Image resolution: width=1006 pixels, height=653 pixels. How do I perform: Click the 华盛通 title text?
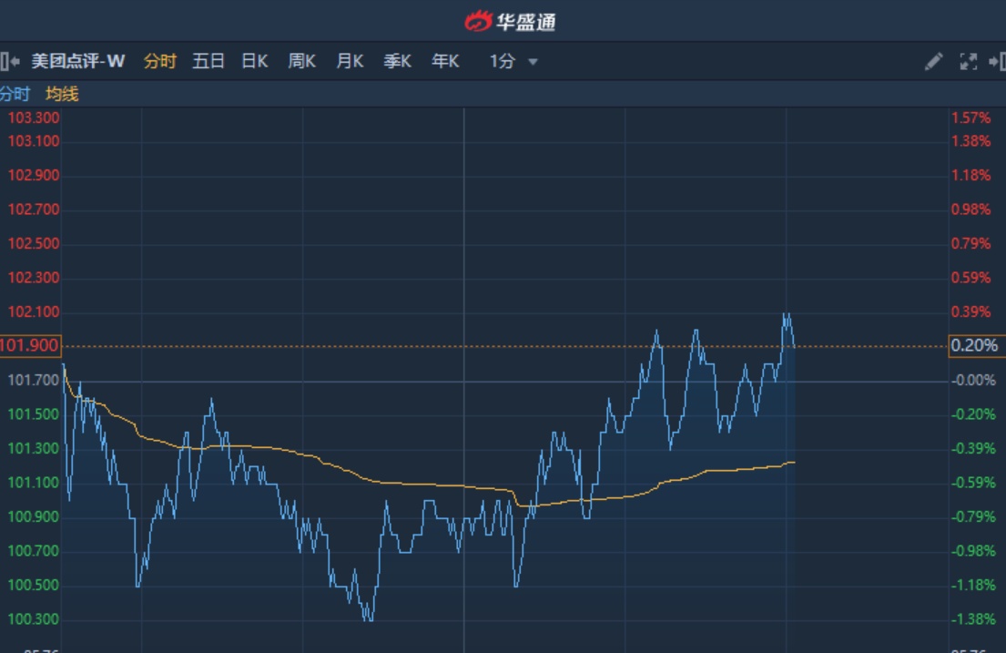click(525, 21)
